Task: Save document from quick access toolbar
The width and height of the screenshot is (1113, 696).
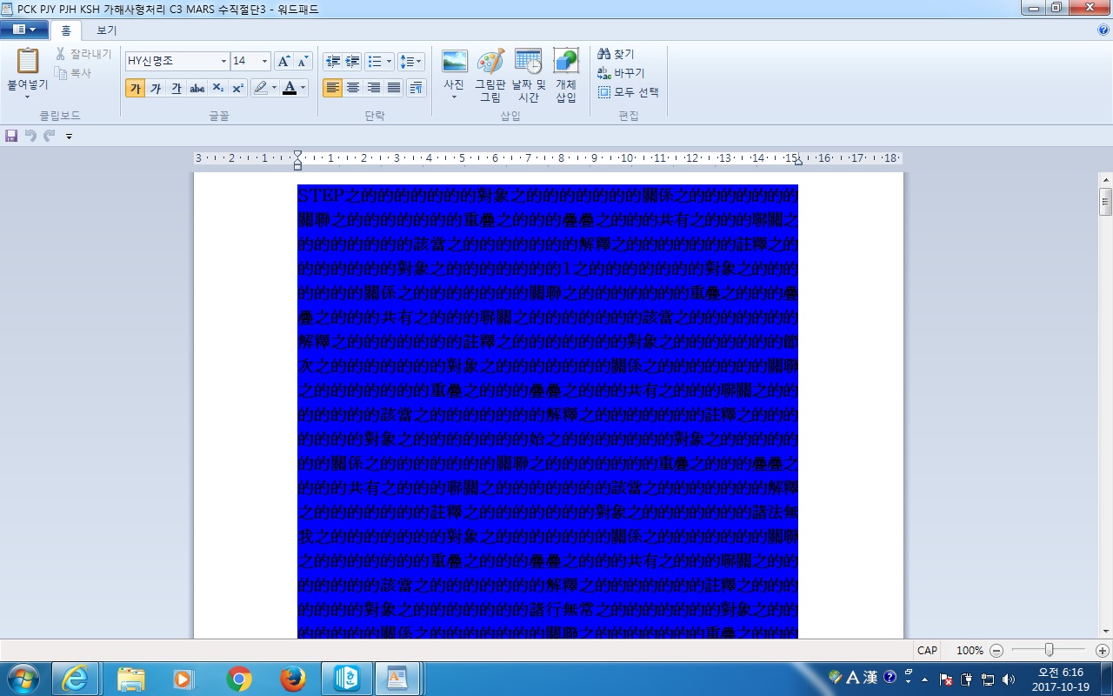Action: (11, 136)
